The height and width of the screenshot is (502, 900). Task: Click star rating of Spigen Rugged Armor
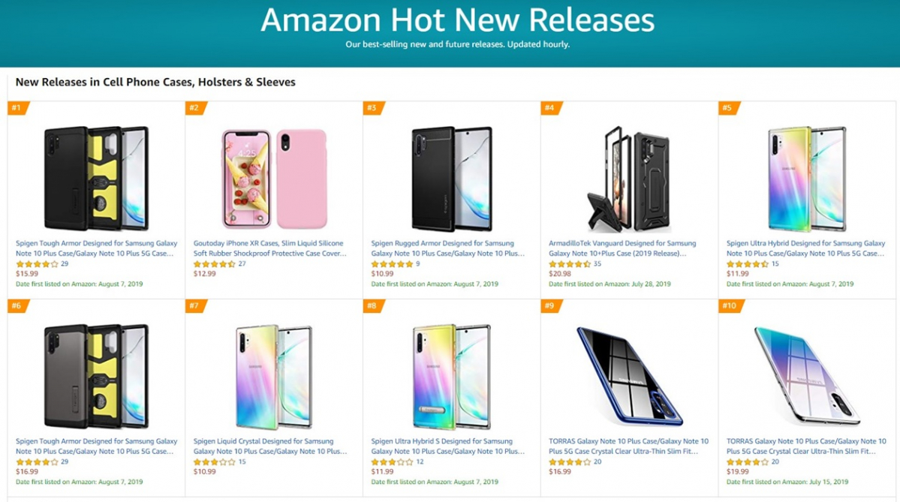tap(392, 264)
